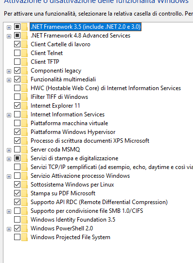The image size is (193, 263).
Task: Uncheck Processo di scrittura documenti XPS
Action: 17,141
